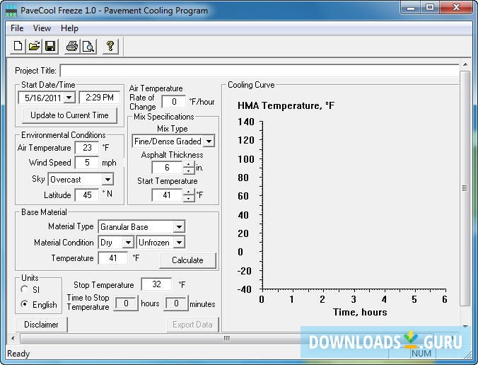Screen dimensions: 478x365
Task: Click the Time to Stop hours field
Action: [126, 303]
